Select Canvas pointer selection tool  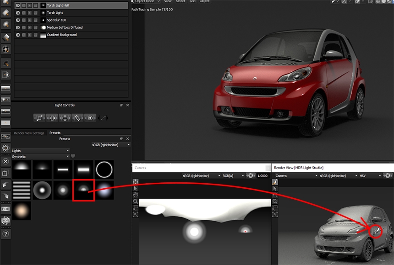tap(136, 188)
